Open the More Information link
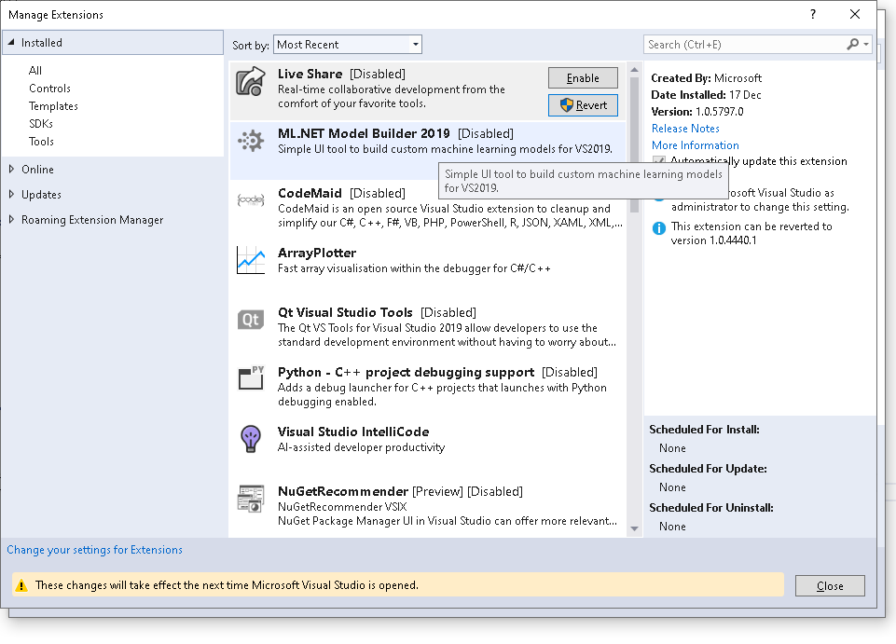The width and height of the screenshot is (896, 644). pyautogui.click(x=695, y=145)
